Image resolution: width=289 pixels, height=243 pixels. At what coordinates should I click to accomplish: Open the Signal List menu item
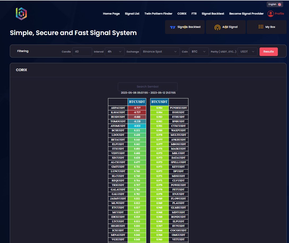click(132, 14)
